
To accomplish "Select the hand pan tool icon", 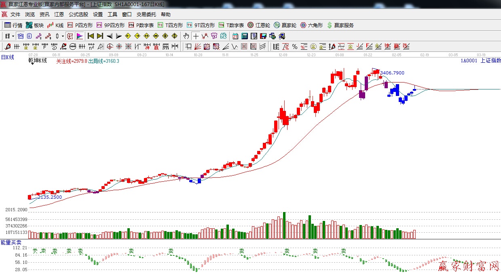I will [186, 36].
